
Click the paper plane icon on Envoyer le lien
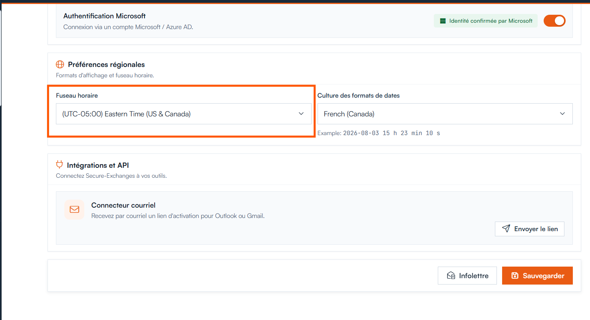point(506,229)
